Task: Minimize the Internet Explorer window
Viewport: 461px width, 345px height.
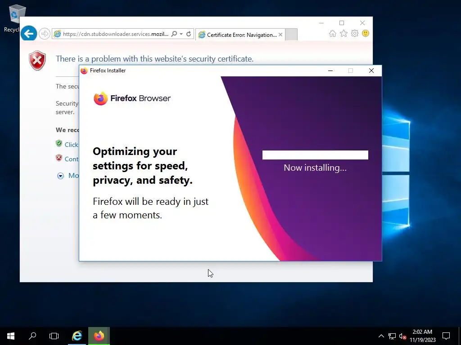Action: (x=321, y=23)
